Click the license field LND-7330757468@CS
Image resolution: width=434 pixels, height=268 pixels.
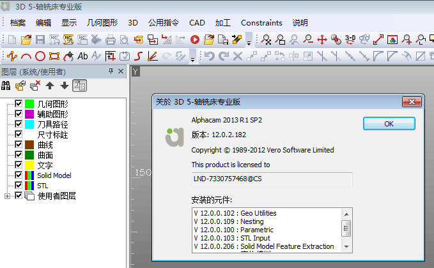(272, 179)
